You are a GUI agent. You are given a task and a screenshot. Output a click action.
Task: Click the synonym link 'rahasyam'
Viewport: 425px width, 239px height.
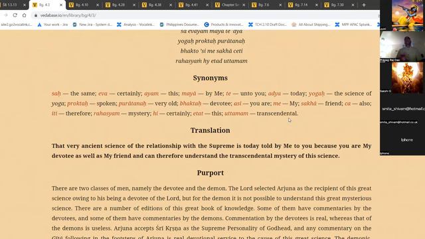click(x=106, y=114)
